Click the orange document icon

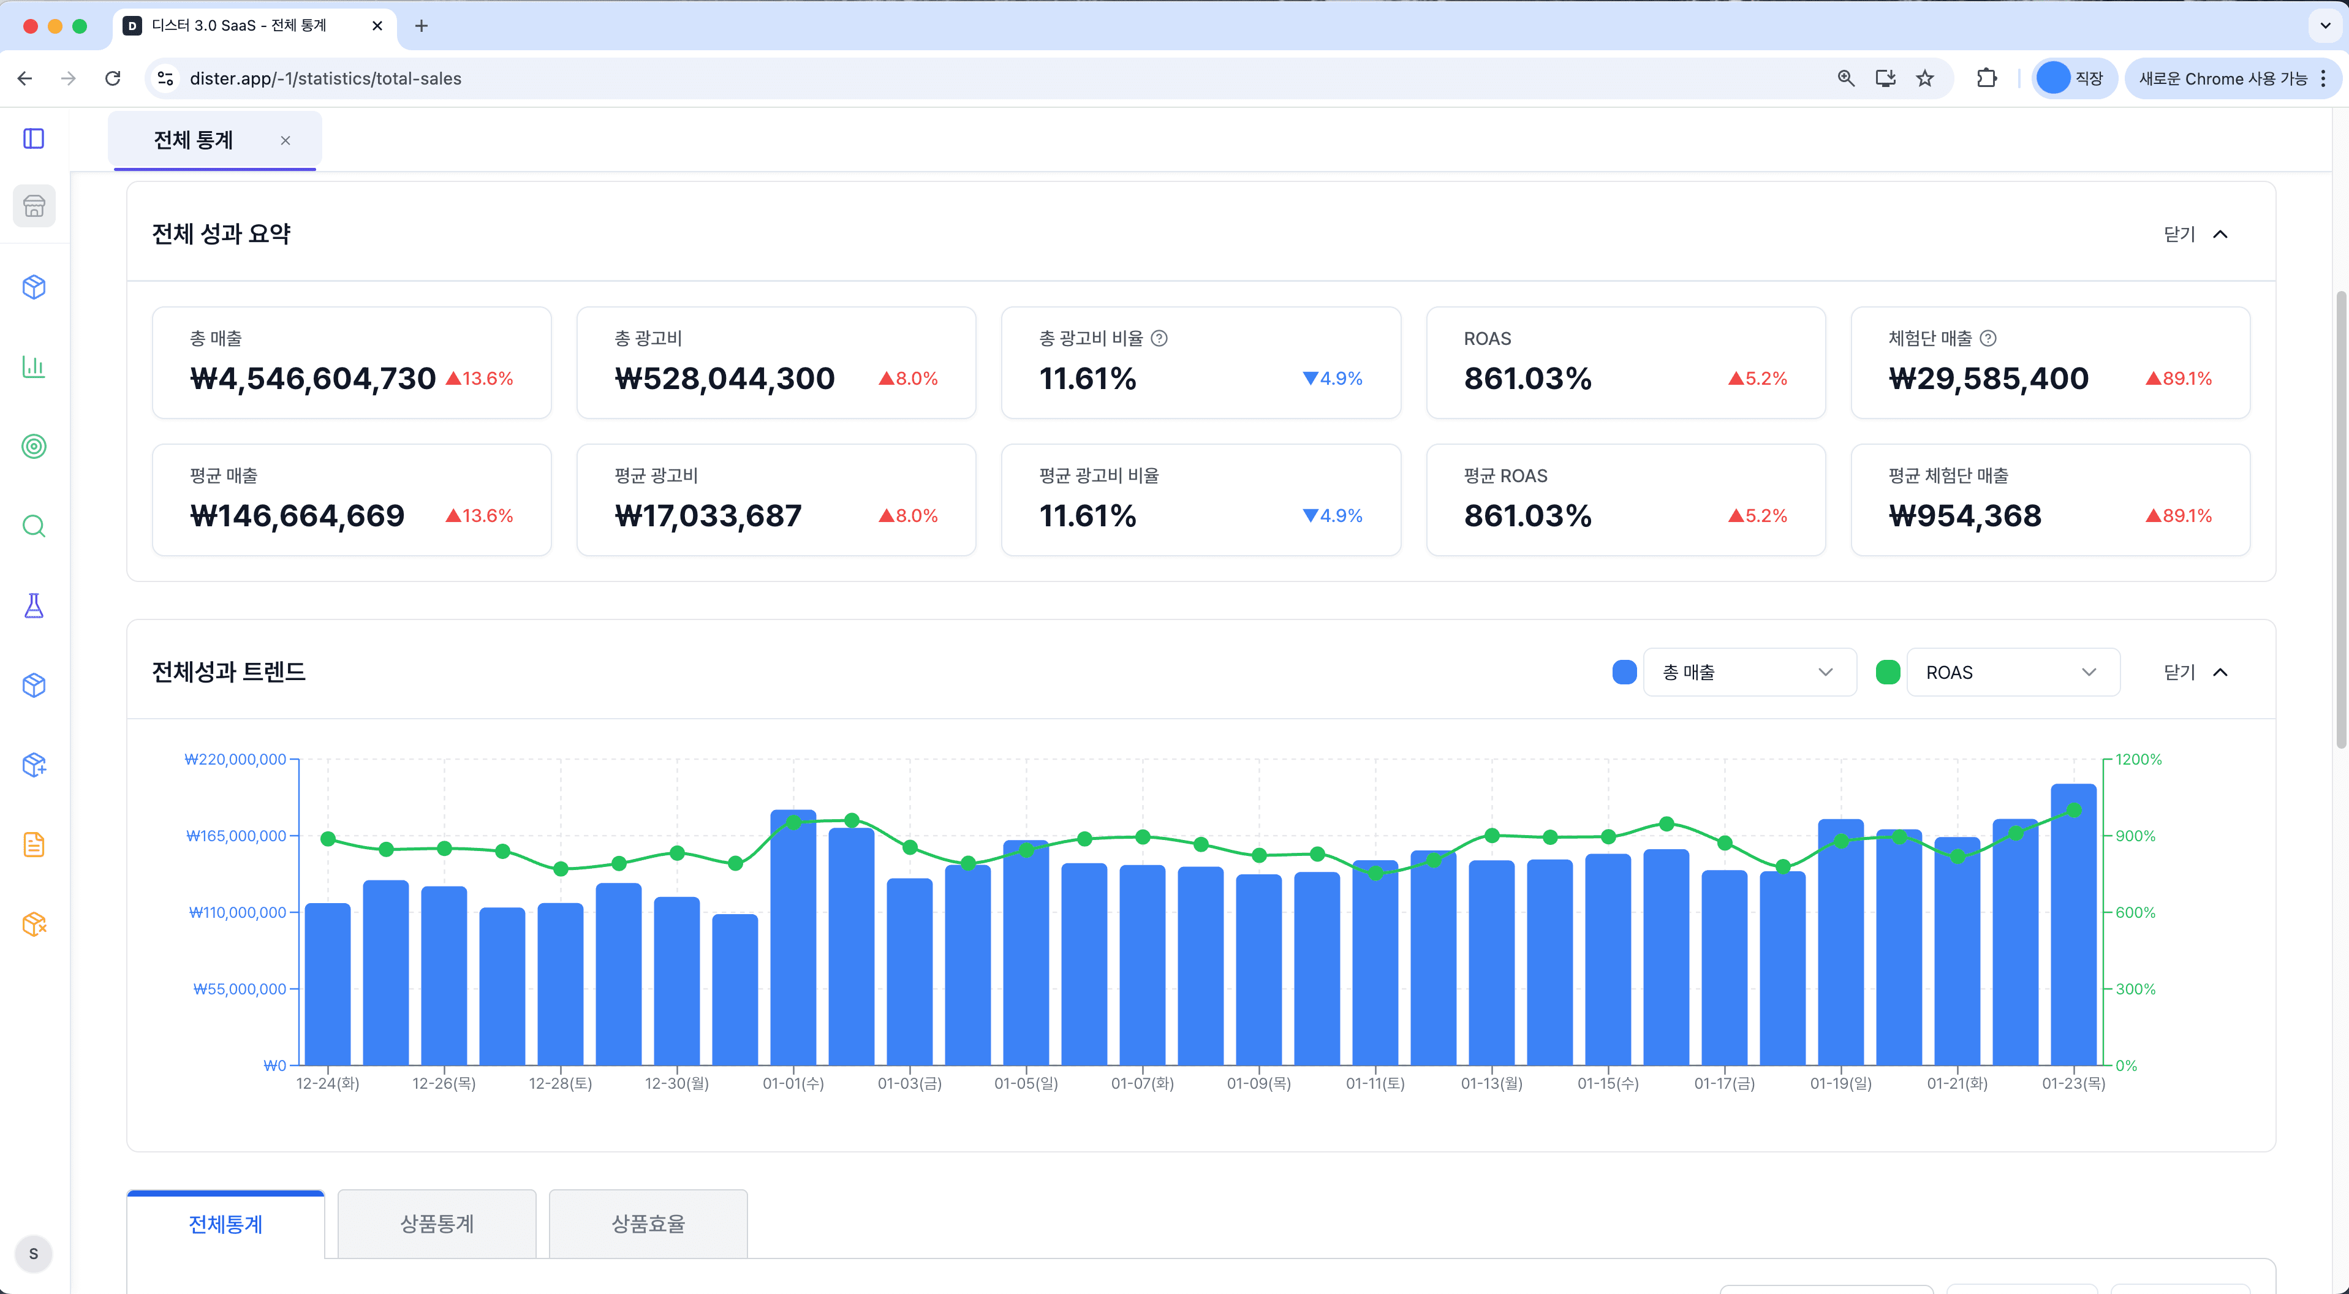(34, 844)
